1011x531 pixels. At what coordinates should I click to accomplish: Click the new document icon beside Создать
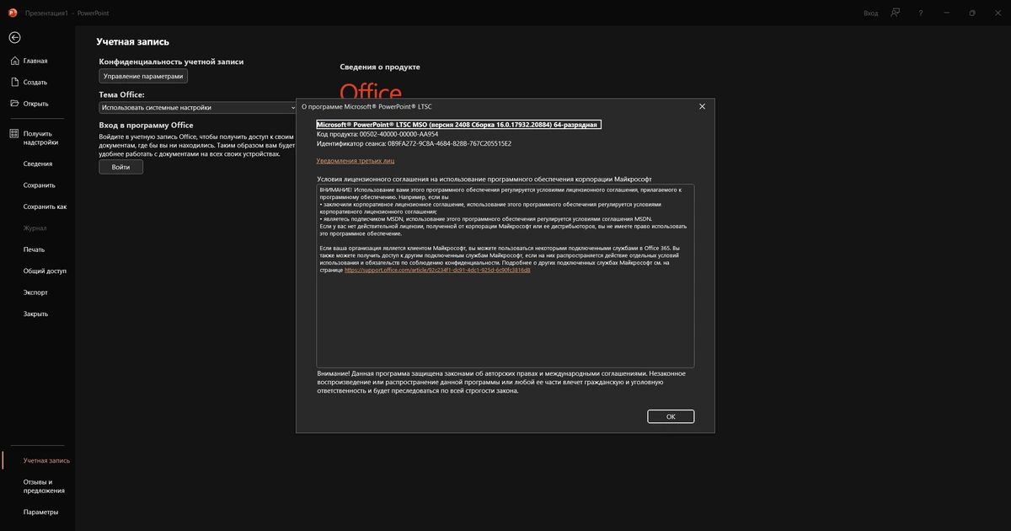click(14, 83)
